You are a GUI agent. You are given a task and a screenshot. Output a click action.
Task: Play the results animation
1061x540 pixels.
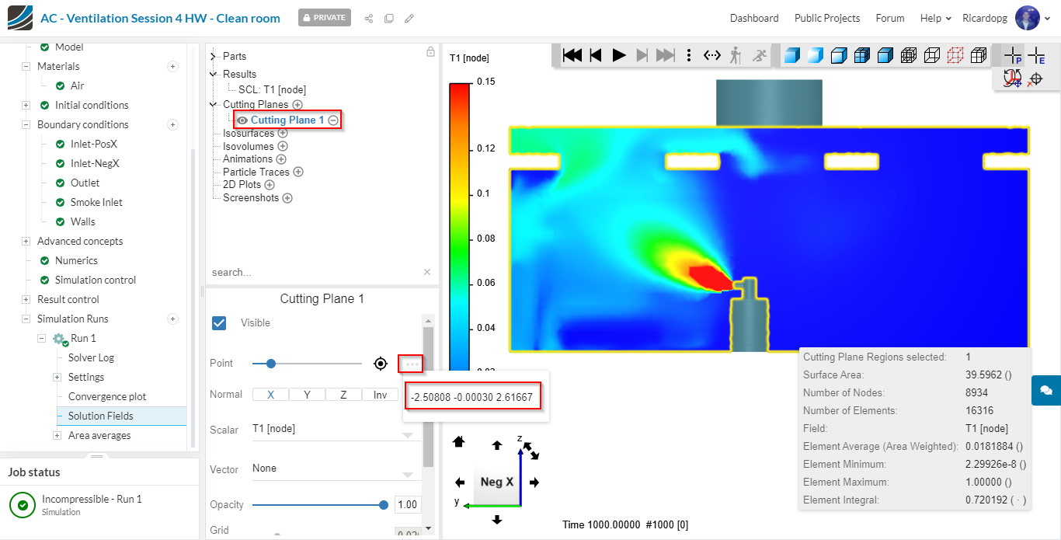pyautogui.click(x=619, y=55)
